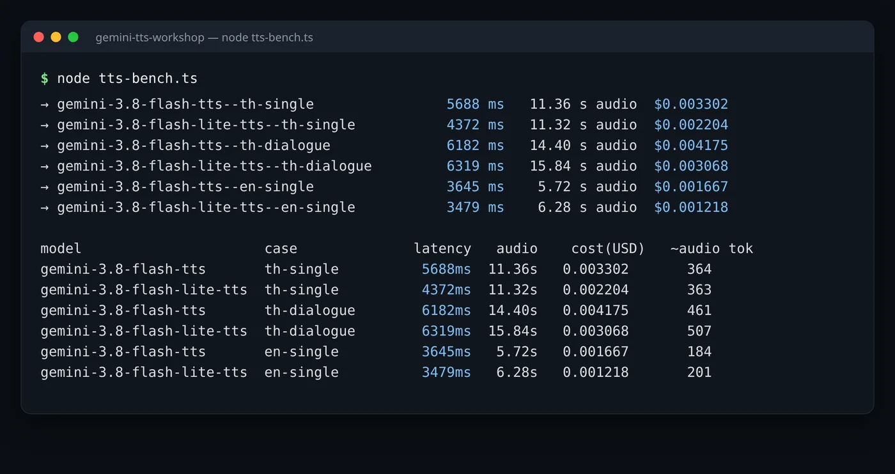
Task: Click the '3645 ms' log latency value
Action: pyautogui.click(x=475, y=187)
